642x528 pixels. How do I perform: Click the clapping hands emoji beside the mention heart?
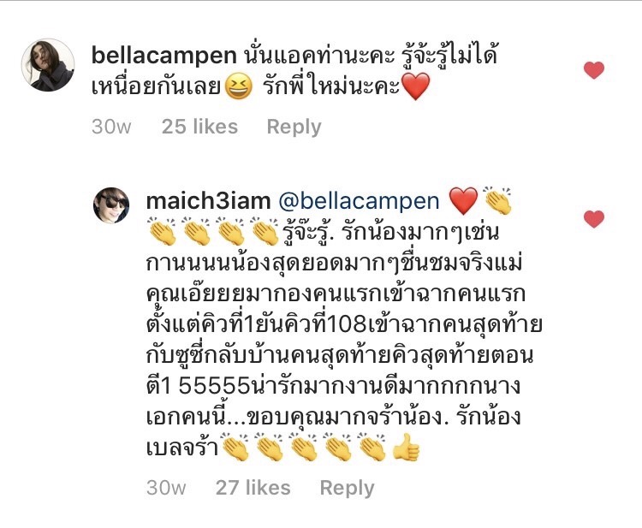(497, 200)
